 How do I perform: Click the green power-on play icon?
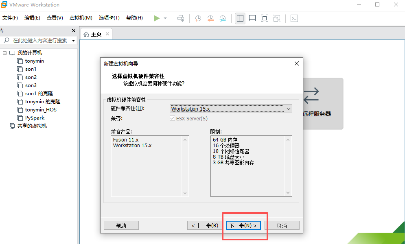157,18
